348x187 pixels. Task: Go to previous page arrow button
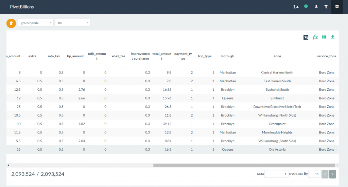[x=325, y=174]
